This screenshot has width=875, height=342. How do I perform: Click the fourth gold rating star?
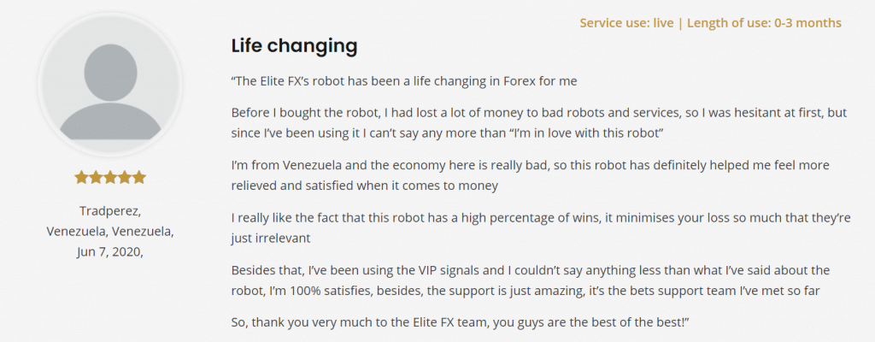pyautogui.click(x=125, y=178)
